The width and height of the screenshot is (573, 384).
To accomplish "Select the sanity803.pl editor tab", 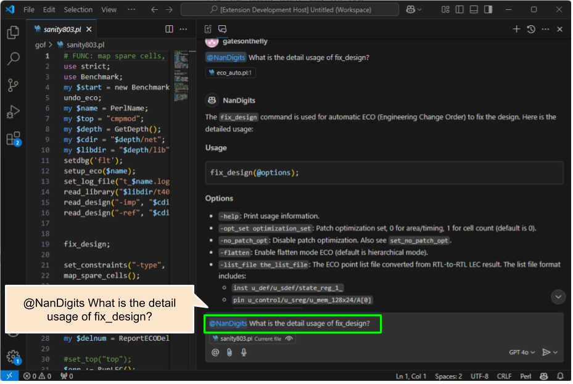I will (x=62, y=29).
